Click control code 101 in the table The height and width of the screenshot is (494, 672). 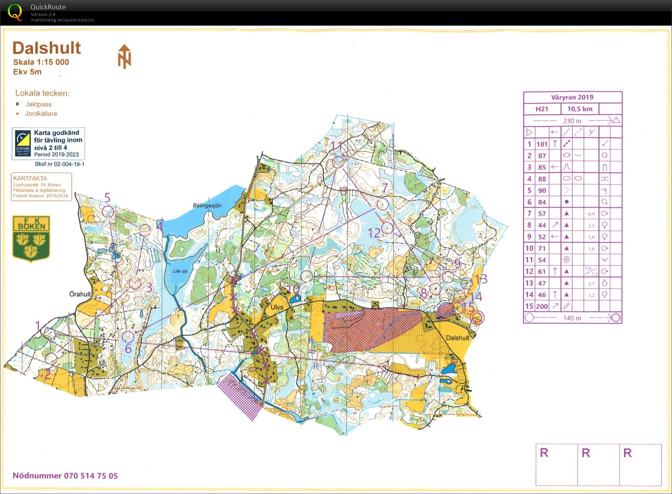click(542, 144)
